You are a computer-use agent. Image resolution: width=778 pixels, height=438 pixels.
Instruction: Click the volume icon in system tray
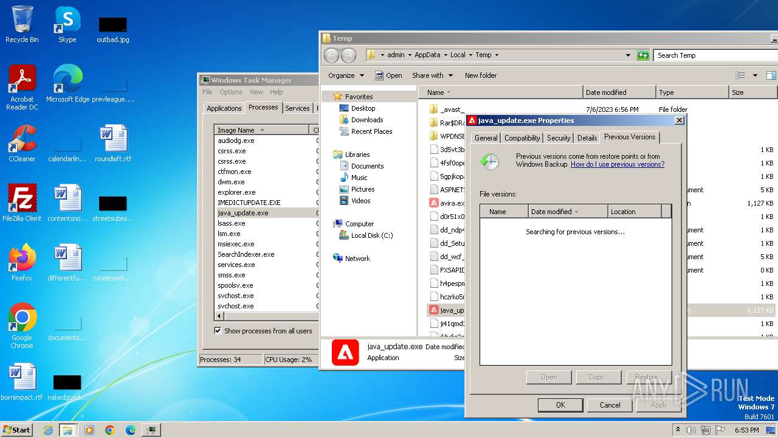(690, 430)
